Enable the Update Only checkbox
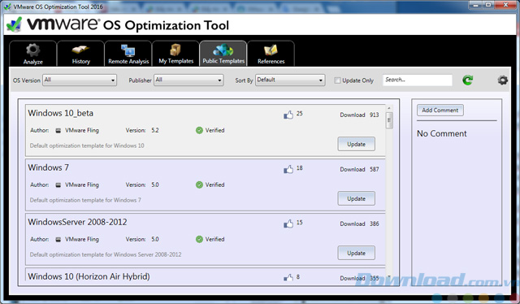This screenshot has height=304, width=520. point(337,80)
